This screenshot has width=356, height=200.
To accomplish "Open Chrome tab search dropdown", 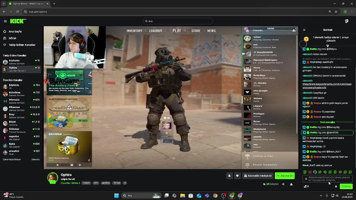I will coord(4,4).
